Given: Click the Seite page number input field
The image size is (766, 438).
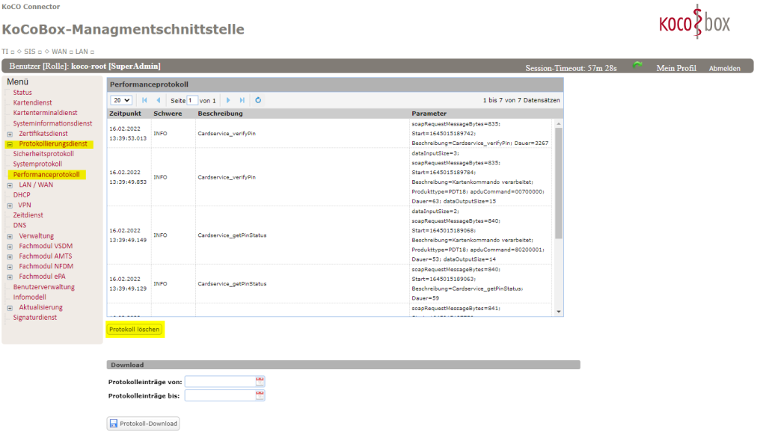Looking at the screenshot, I should pos(192,100).
